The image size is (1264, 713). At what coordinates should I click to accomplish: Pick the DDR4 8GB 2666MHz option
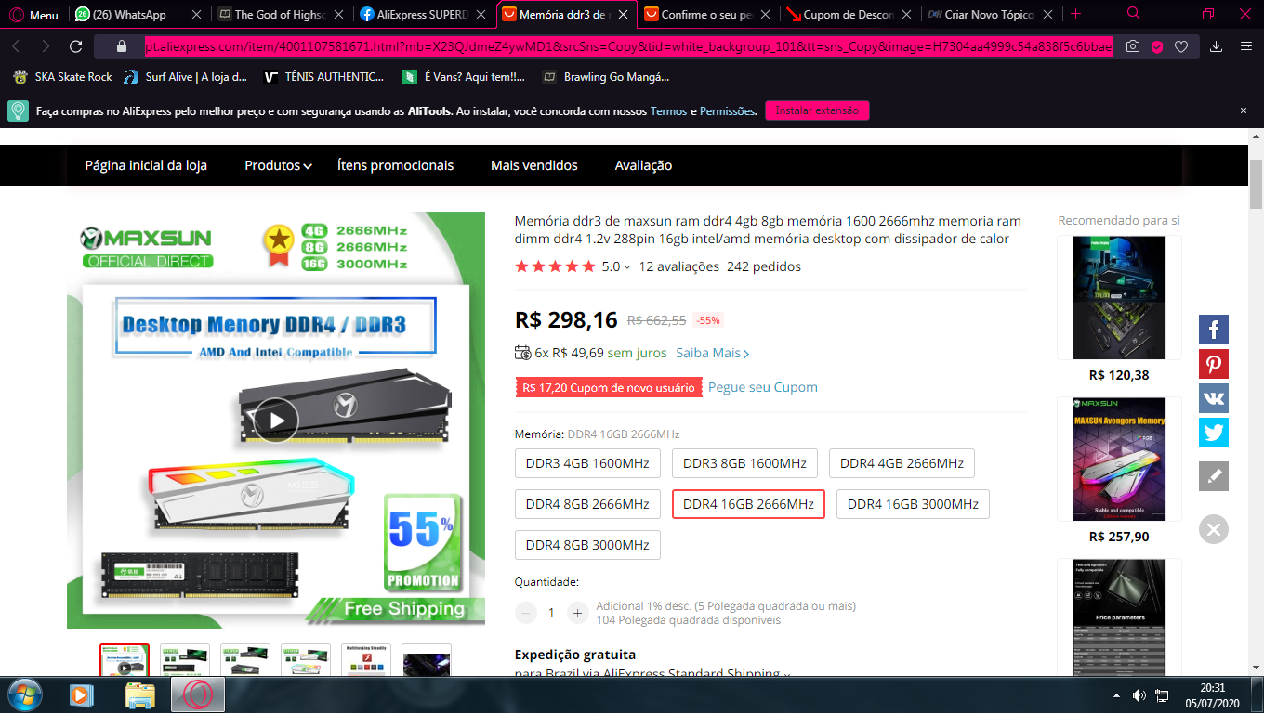[x=587, y=504]
